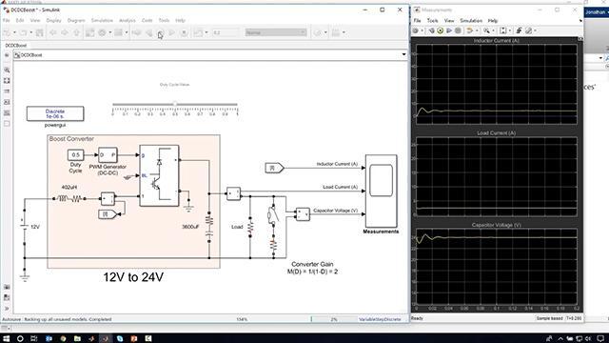Image resolution: width=609 pixels, height=343 pixels.
Task: Open the notification center in system tray
Action: click(600, 339)
